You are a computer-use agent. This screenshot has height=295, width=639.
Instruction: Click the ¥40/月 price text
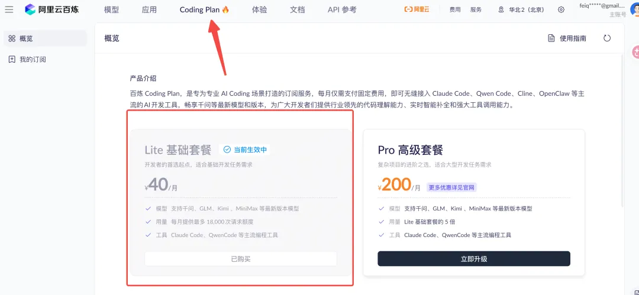pyautogui.click(x=161, y=186)
